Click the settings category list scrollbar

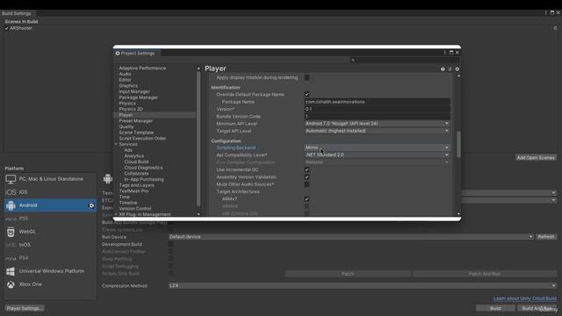[x=198, y=139]
